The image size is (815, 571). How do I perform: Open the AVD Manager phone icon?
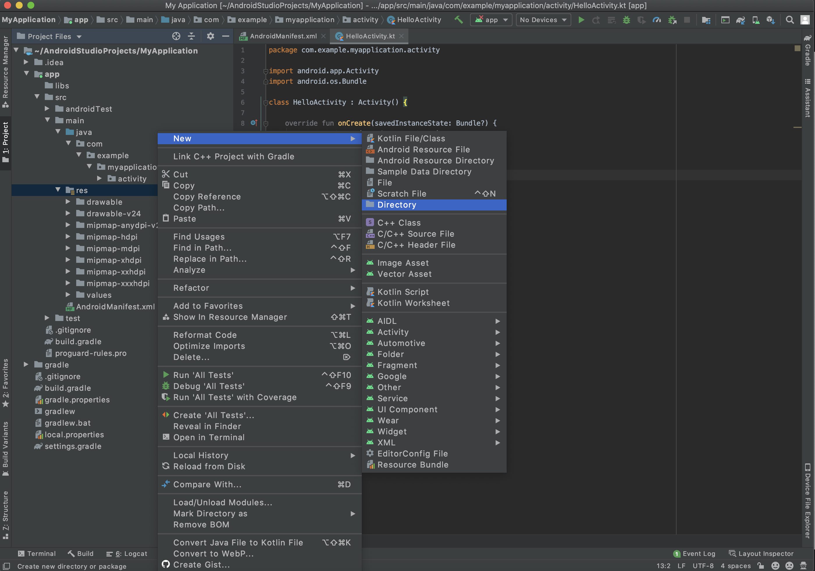click(755, 20)
